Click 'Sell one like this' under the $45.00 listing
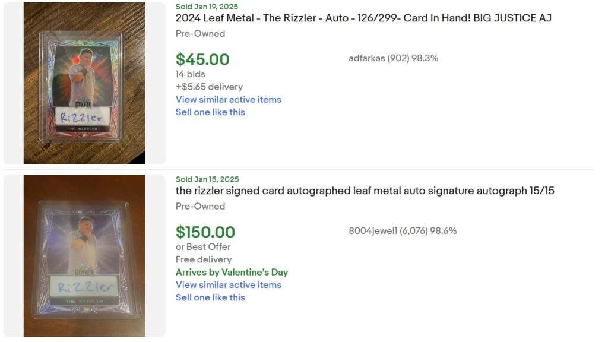Viewport: 608px width, 342px height. (x=210, y=112)
